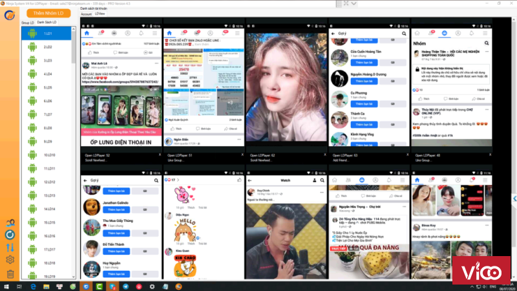Open the accounts manager icon in orange sidebar
The image size is (517, 291).
click(10, 222)
